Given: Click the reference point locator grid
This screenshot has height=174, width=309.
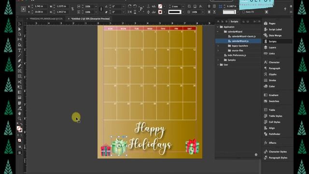Looking at the screenshot, I should [24, 9].
